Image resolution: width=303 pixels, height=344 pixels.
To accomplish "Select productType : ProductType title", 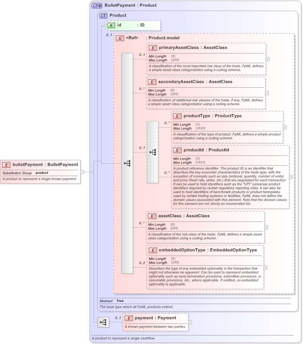I will point(213,116).
